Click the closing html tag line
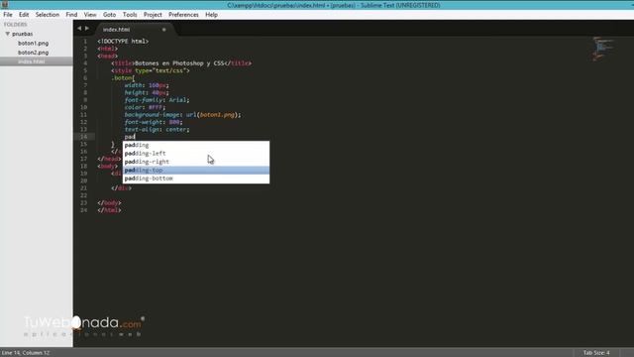Viewport: 634px width, 357px height. (x=109, y=210)
